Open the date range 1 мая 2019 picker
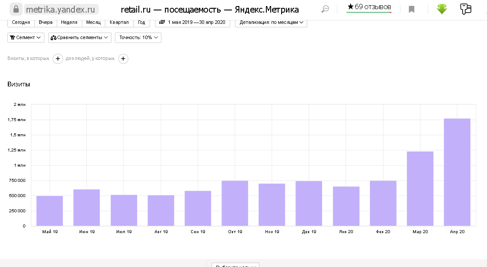 coord(192,23)
